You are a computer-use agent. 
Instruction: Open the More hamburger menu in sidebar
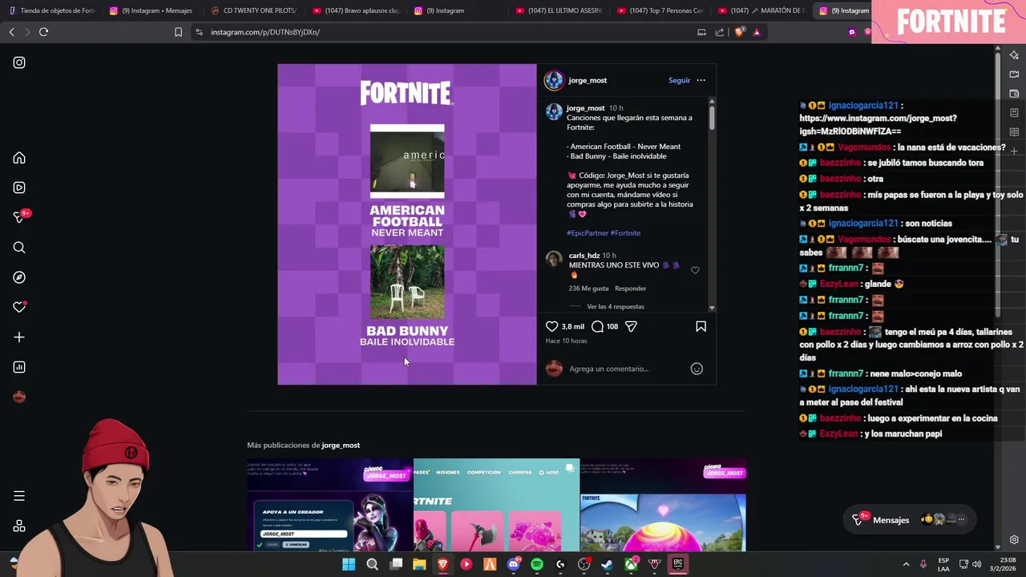[x=19, y=496]
